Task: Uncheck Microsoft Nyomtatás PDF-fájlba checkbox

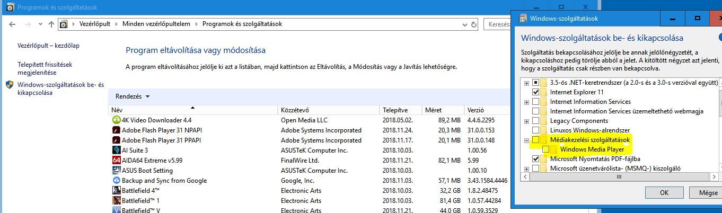Action: click(535, 159)
